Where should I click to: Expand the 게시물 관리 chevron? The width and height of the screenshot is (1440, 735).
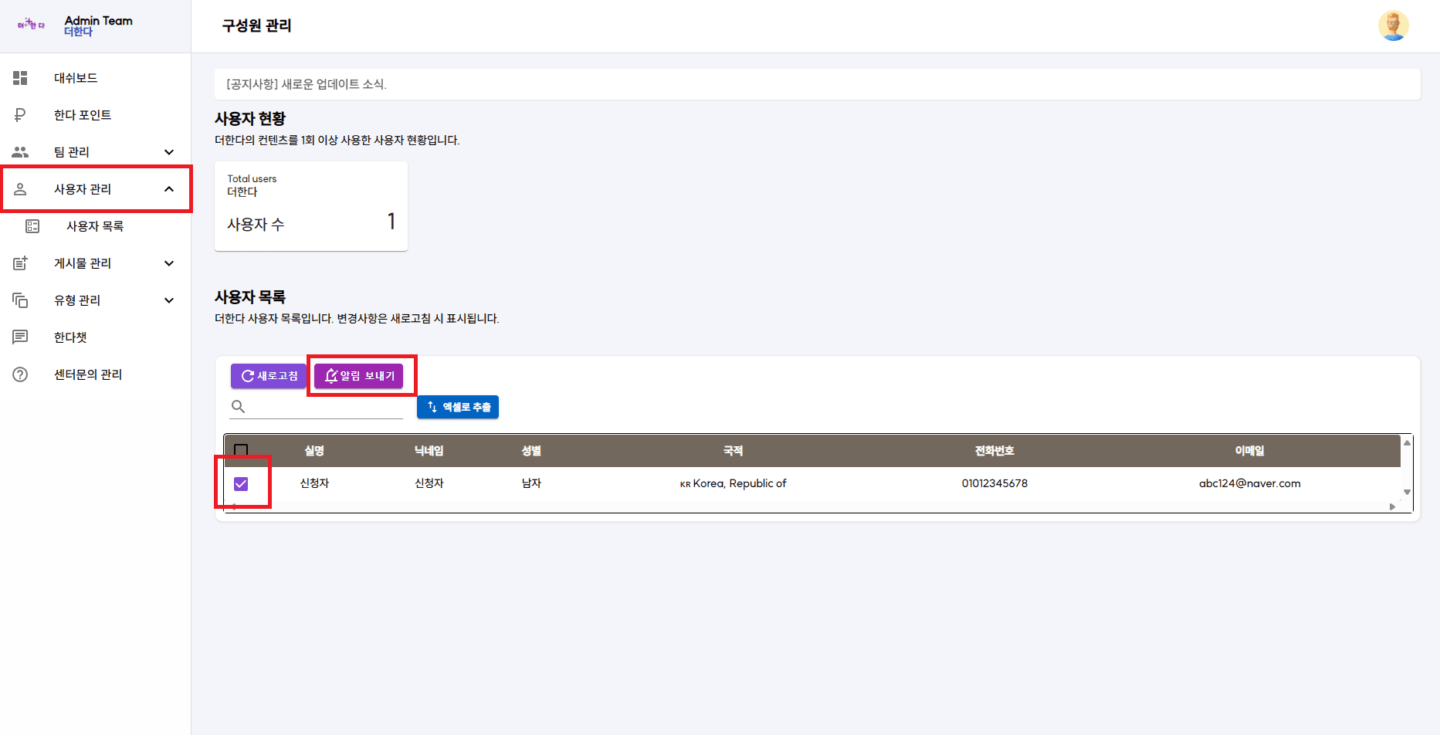169,263
